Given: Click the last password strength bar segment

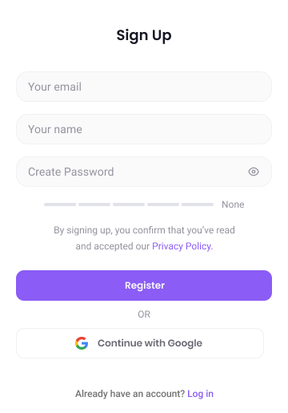Looking at the screenshot, I should [198, 204].
